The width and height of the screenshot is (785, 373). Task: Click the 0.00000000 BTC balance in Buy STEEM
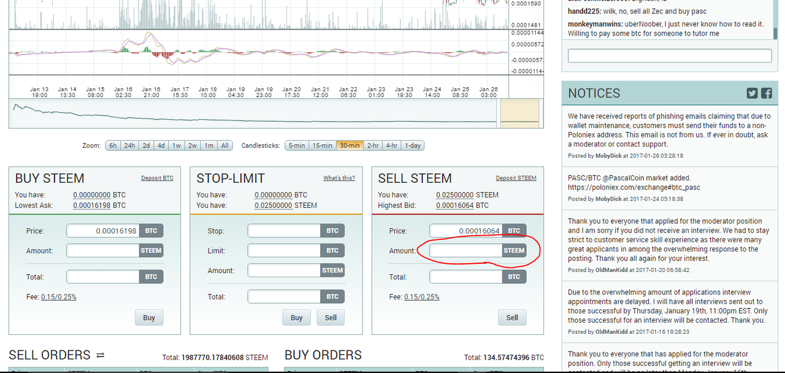[92, 195]
